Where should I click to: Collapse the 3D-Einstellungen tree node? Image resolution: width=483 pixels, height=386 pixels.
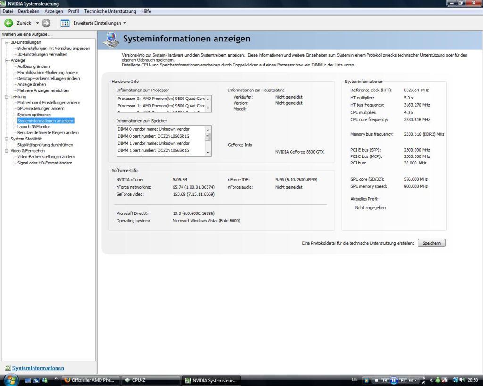(7, 42)
